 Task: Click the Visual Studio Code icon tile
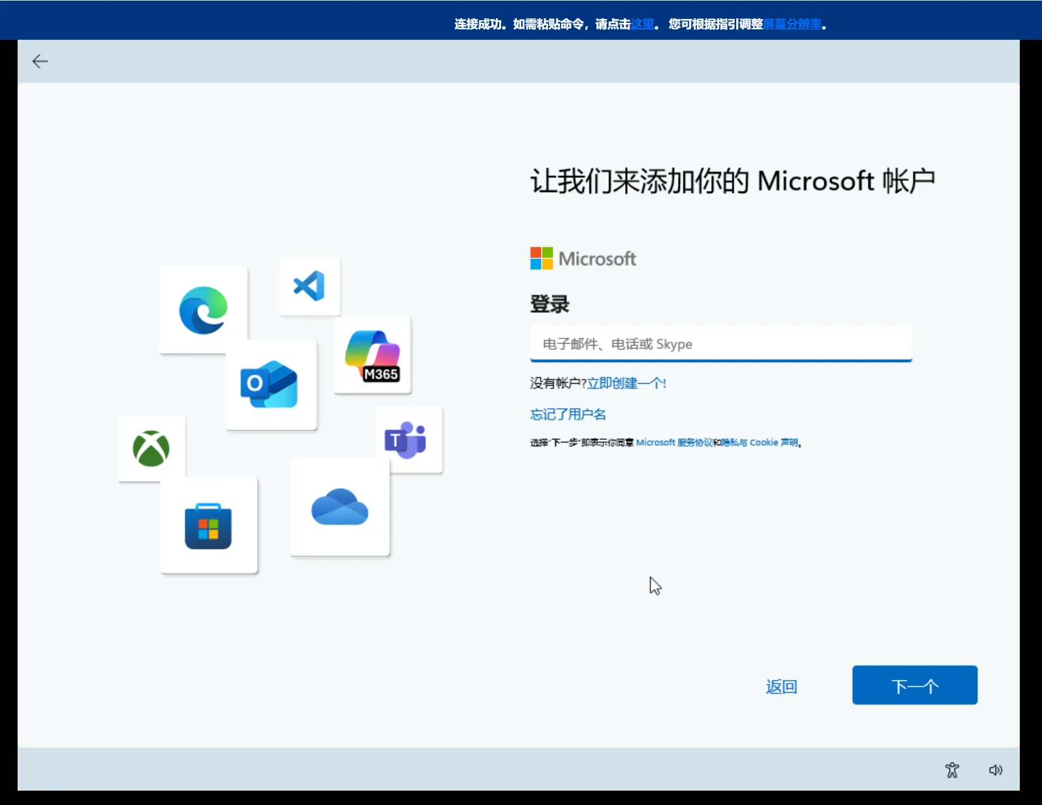click(x=310, y=285)
